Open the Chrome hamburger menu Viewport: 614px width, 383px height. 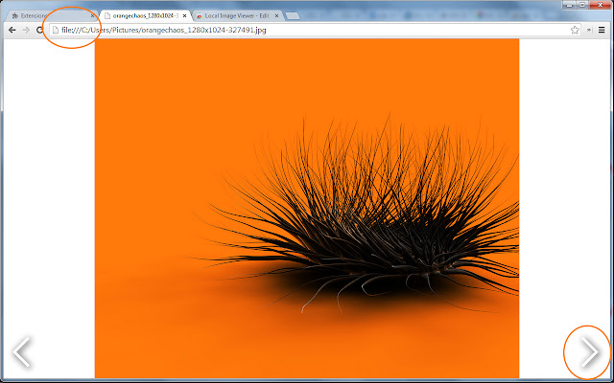(602, 31)
